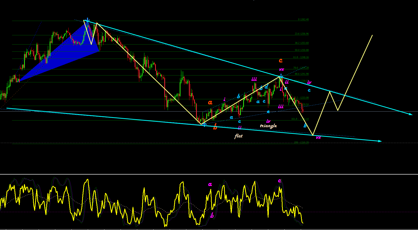Screen dimensions: 418x230
Task: Click the magenta 'vx' label under orange c
Action: tap(282, 69)
